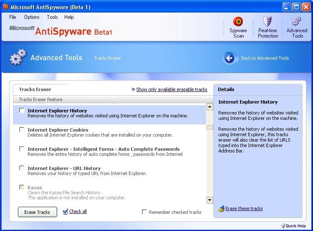Click the Erase Tracks button
This screenshot has height=231, width=313.
37,212
